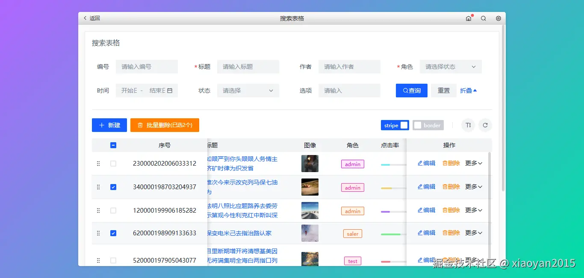Click the test role tag
The height and width of the screenshot is (278, 584).
click(x=353, y=261)
